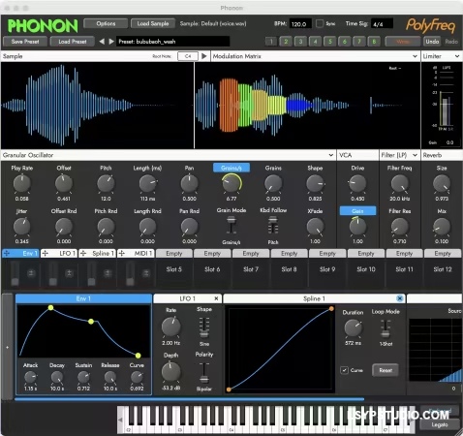Click the Grains/s knob

(x=231, y=183)
